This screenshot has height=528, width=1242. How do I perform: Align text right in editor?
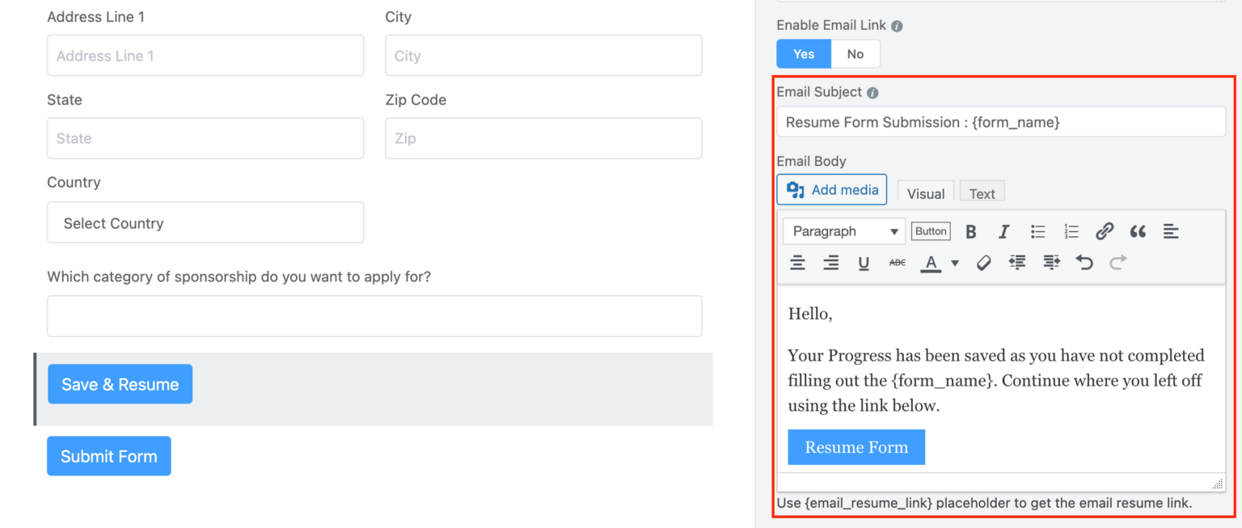coord(830,263)
